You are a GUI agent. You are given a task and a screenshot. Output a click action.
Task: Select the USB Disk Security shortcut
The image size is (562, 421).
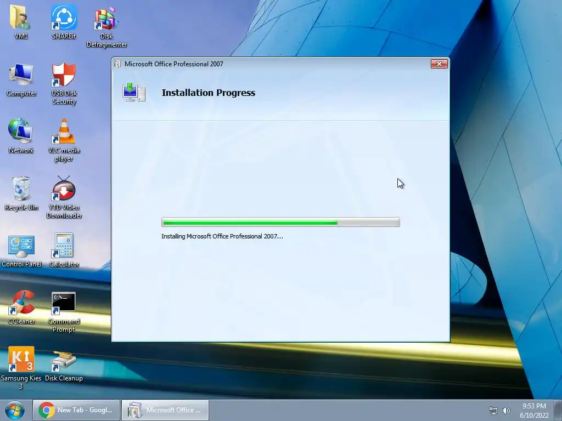point(64,84)
